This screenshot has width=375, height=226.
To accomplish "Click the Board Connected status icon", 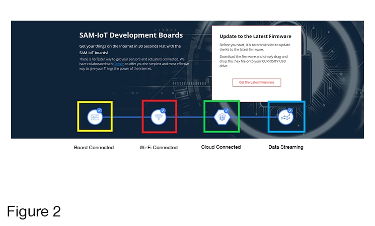I will point(95,117).
